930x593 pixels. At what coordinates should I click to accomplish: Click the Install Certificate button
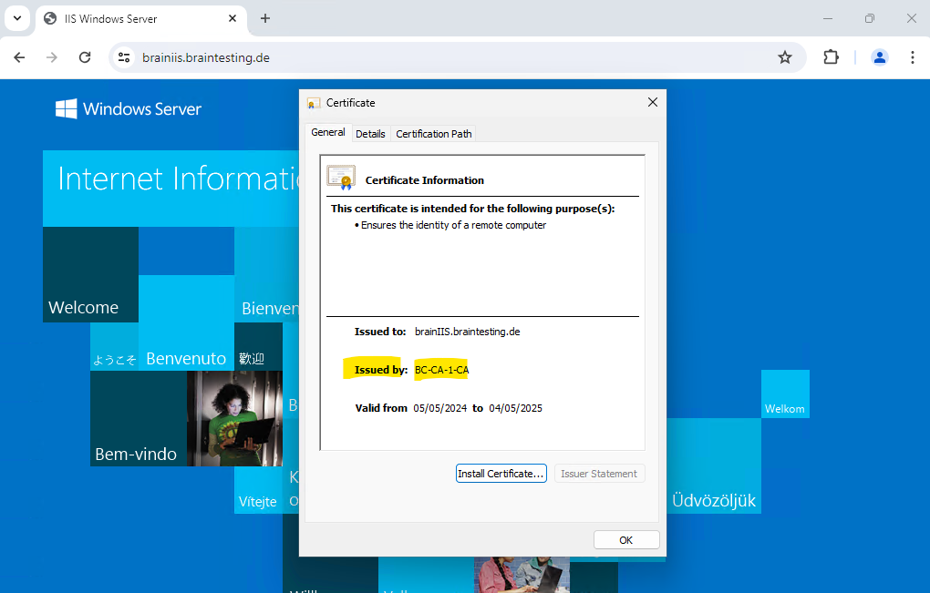(501, 474)
